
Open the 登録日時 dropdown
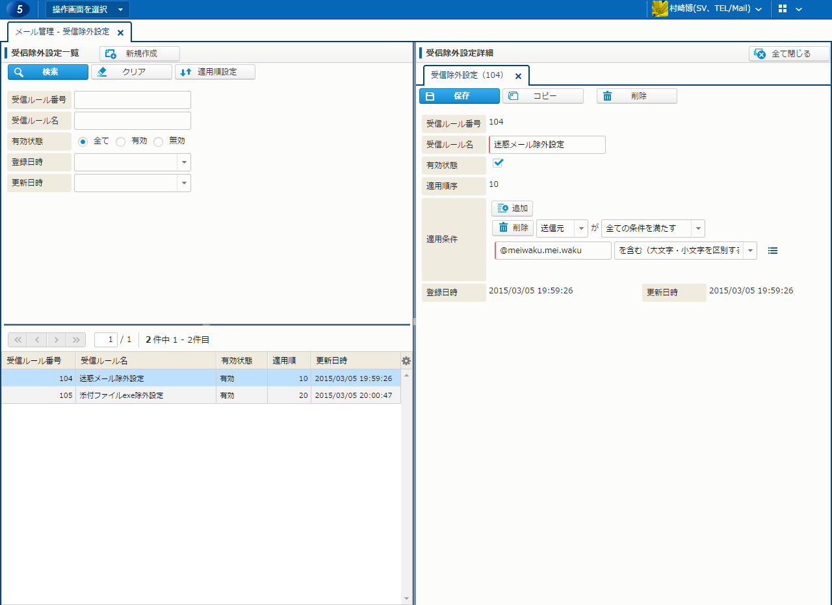pyautogui.click(x=184, y=162)
